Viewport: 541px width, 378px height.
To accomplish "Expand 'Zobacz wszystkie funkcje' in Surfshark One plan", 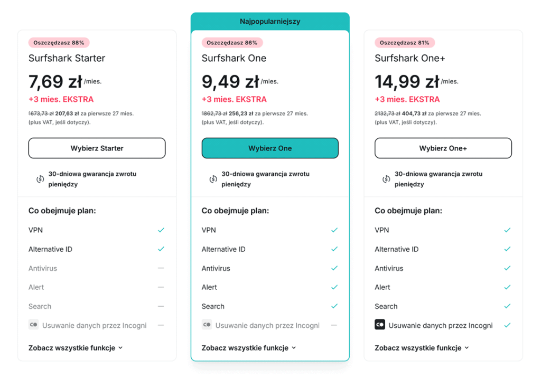I will click(249, 348).
